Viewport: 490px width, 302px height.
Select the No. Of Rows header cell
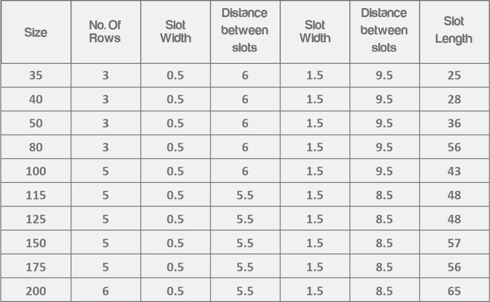coord(106,32)
